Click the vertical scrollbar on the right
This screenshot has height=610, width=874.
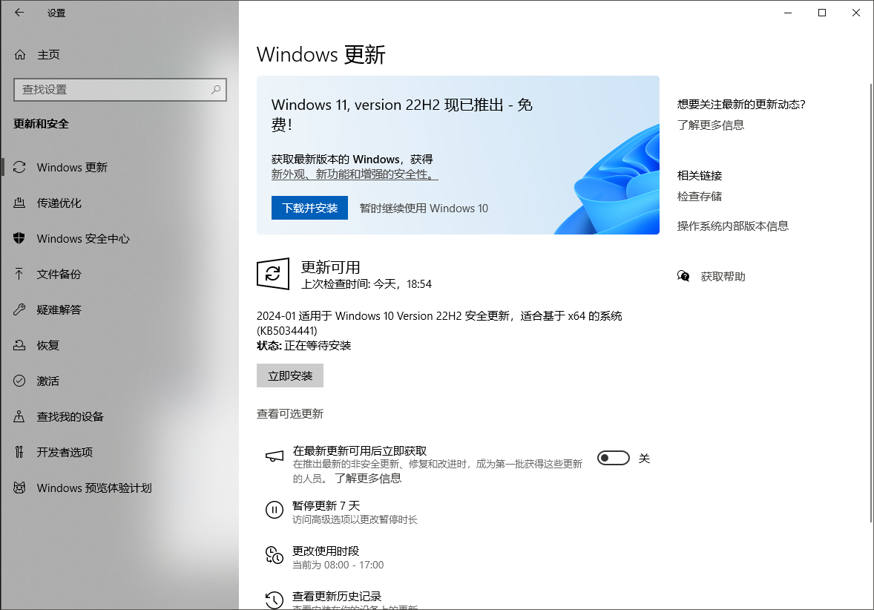tap(870, 297)
